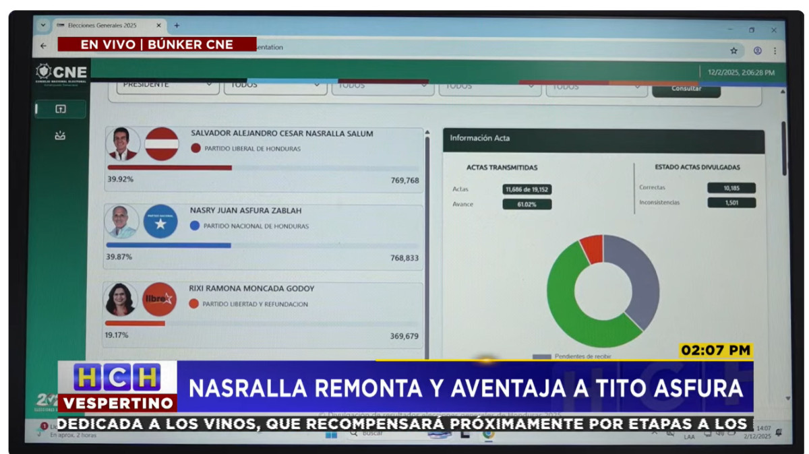This screenshot has height=454, width=809.
Task: Switch to the Elecciones Generales 2025 tab
Action: pos(101,26)
